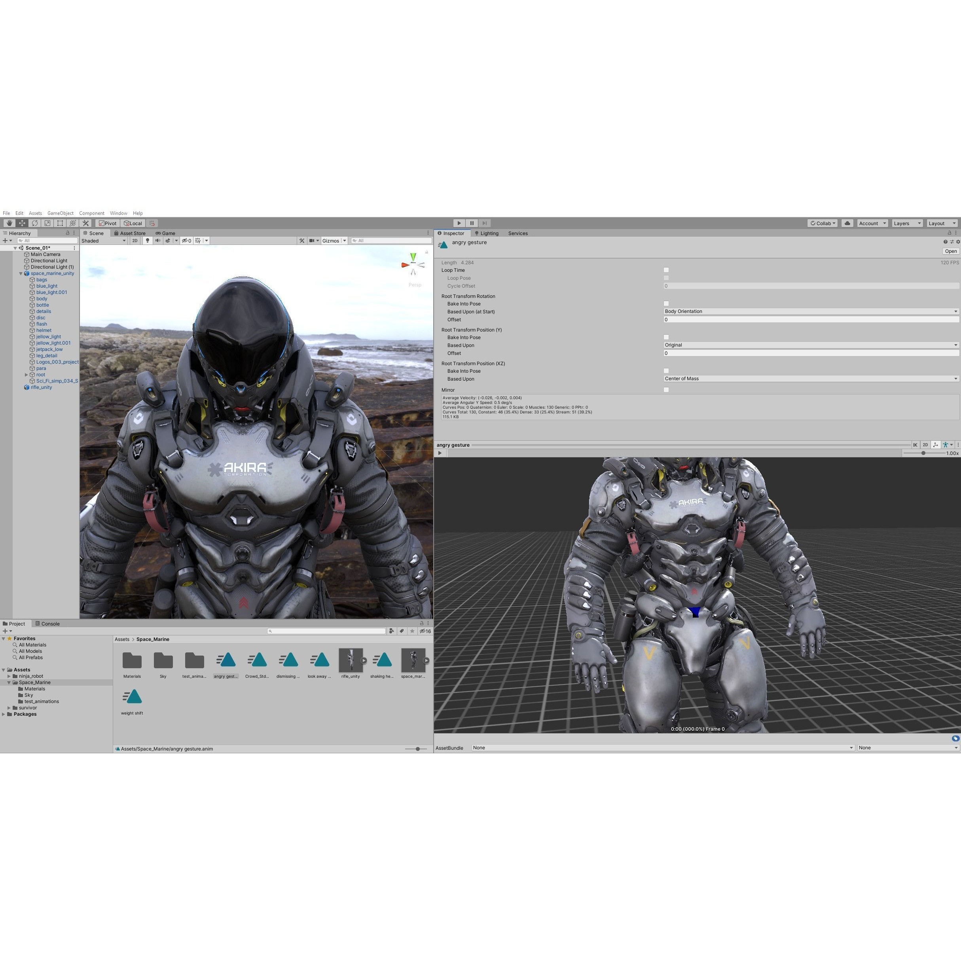The width and height of the screenshot is (961, 961).
Task: Toggle scene audio in the Scene toolbar
Action: click(x=158, y=241)
